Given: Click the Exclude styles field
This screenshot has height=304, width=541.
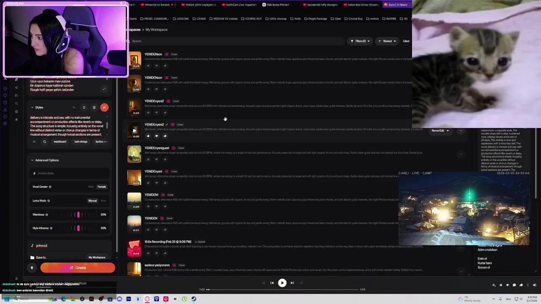Looking at the screenshot, I should pyautogui.click(x=70, y=173).
